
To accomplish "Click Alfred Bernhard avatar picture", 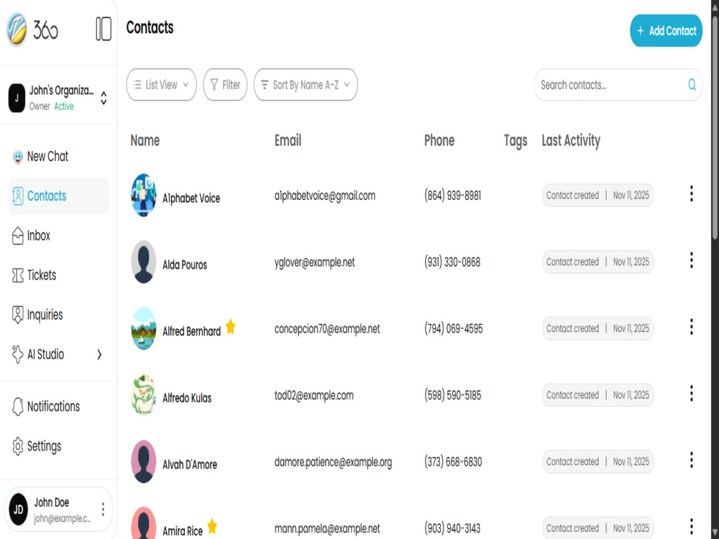I will [144, 328].
